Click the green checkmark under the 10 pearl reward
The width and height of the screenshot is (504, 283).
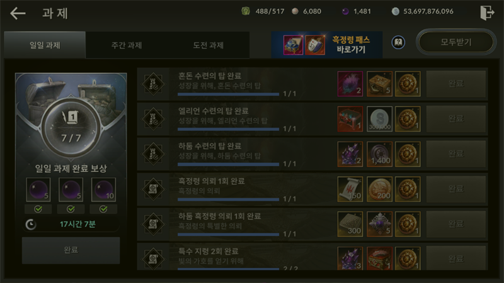click(x=103, y=209)
